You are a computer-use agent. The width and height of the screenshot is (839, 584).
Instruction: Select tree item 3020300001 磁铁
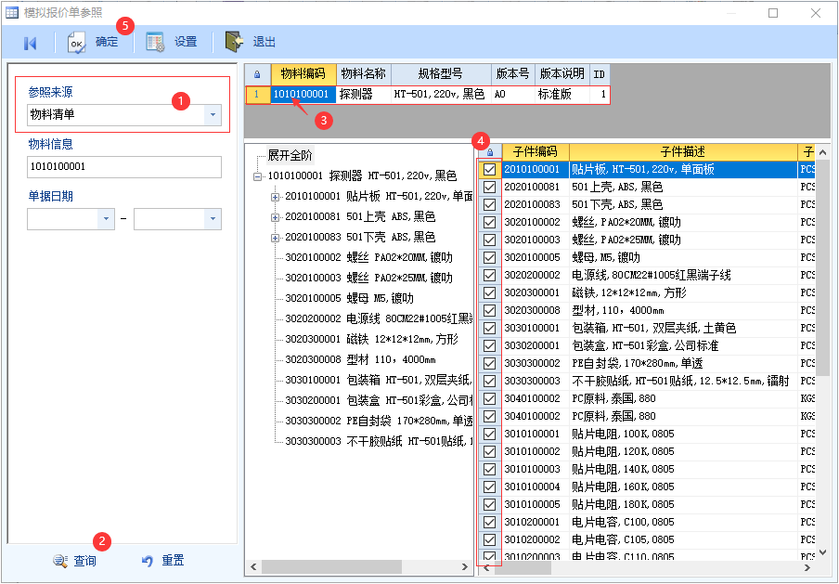(x=371, y=339)
